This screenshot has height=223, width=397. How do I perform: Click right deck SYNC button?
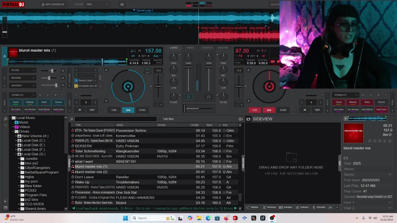click(x=283, y=110)
